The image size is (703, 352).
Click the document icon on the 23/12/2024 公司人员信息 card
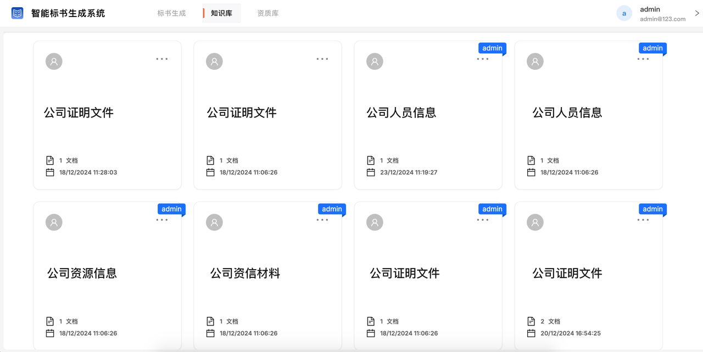click(x=371, y=160)
